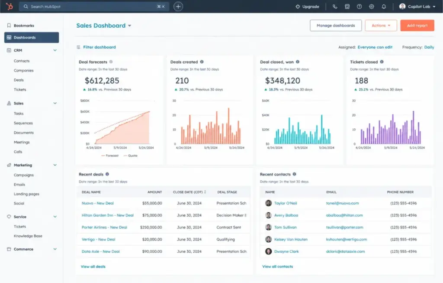
Task: Click View all deals
Action: coord(93,267)
